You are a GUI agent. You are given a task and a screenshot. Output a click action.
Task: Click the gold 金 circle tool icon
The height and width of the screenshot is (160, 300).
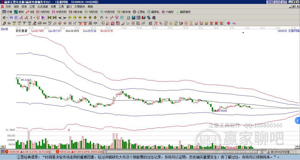pos(171,23)
